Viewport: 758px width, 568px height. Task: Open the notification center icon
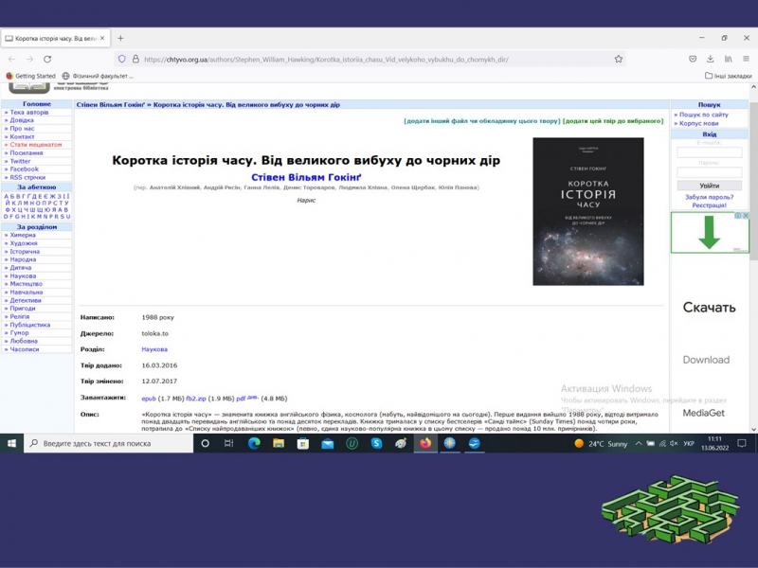pyautogui.click(x=742, y=443)
